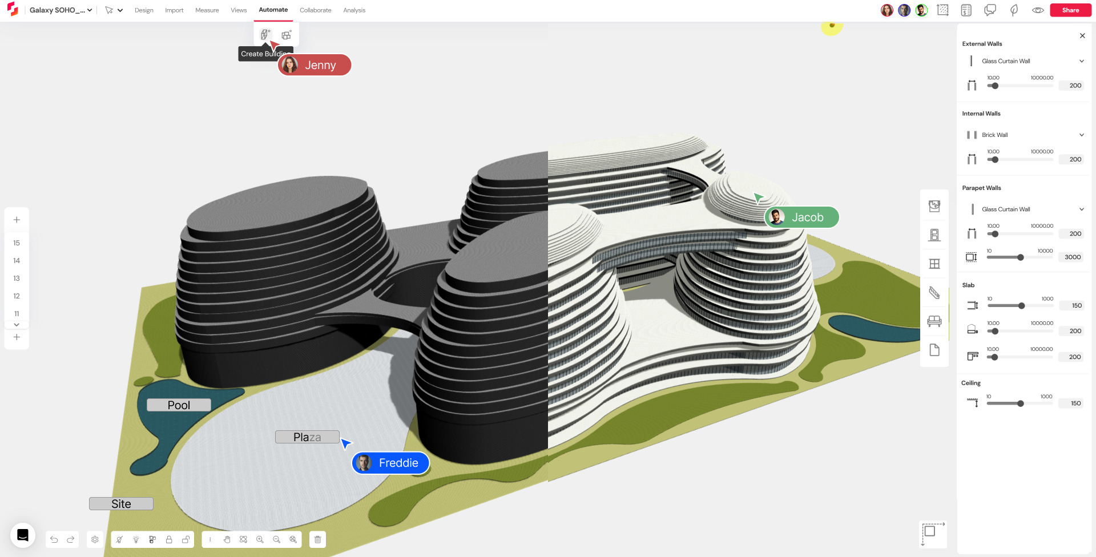Image resolution: width=1096 pixels, height=557 pixels.
Task: Open the cursor select tool dropdown arrow
Action: click(x=120, y=10)
